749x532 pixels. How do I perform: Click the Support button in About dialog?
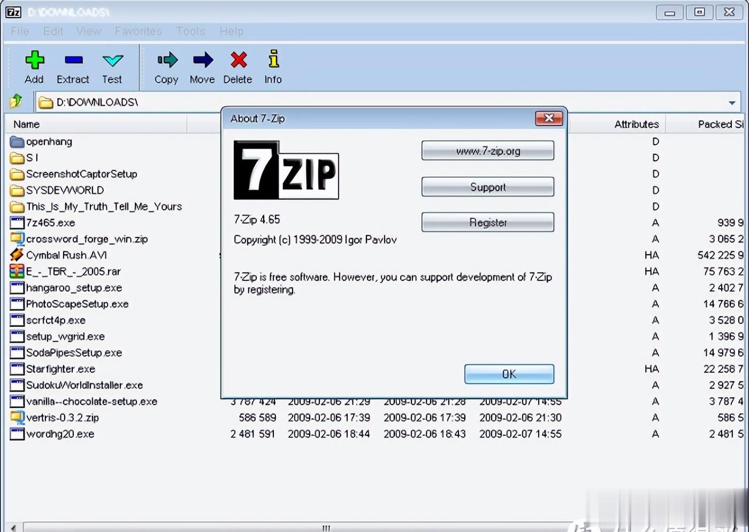click(x=488, y=187)
